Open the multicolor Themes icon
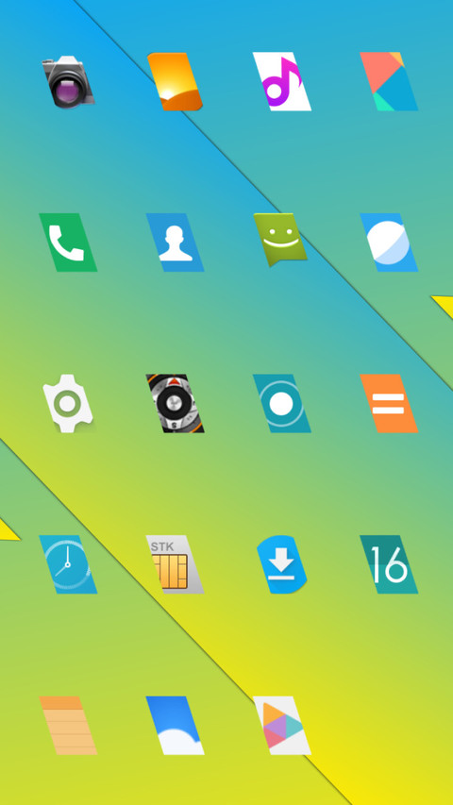This screenshot has width=453, height=805. tap(389, 81)
